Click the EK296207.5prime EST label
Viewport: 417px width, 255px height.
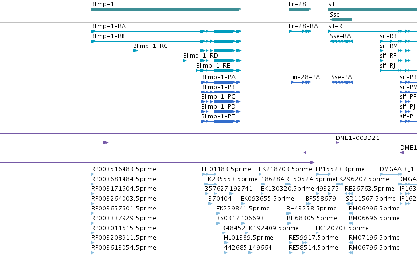[x=362, y=179]
